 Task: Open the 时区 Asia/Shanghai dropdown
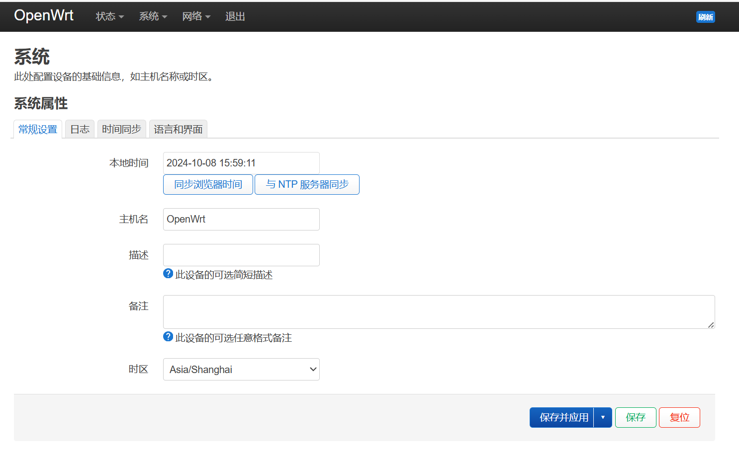pyautogui.click(x=241, y=369)
